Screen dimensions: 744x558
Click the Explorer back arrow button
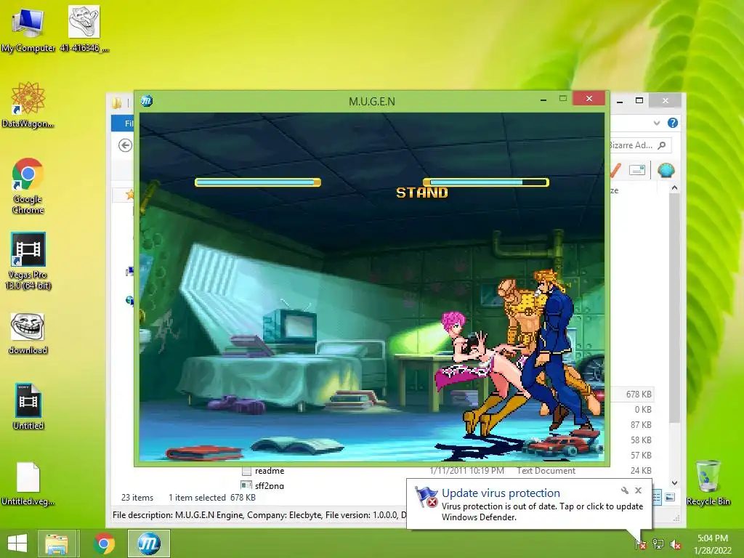pyautogui.click(x=125, y=145)
